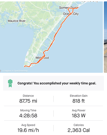The width and height of the screenshot is (107, 135).
Task: Click the weekly time goal congrats banner
Action: pos(53,83)
